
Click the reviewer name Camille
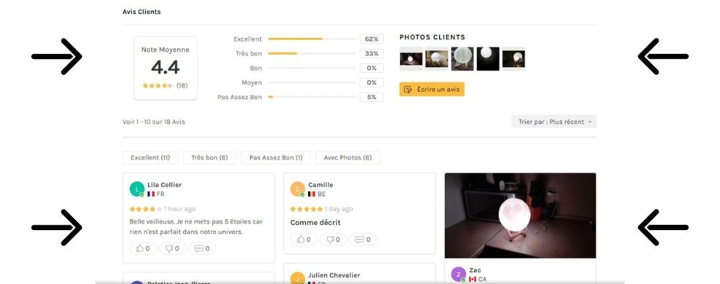(x=321, y=185)
